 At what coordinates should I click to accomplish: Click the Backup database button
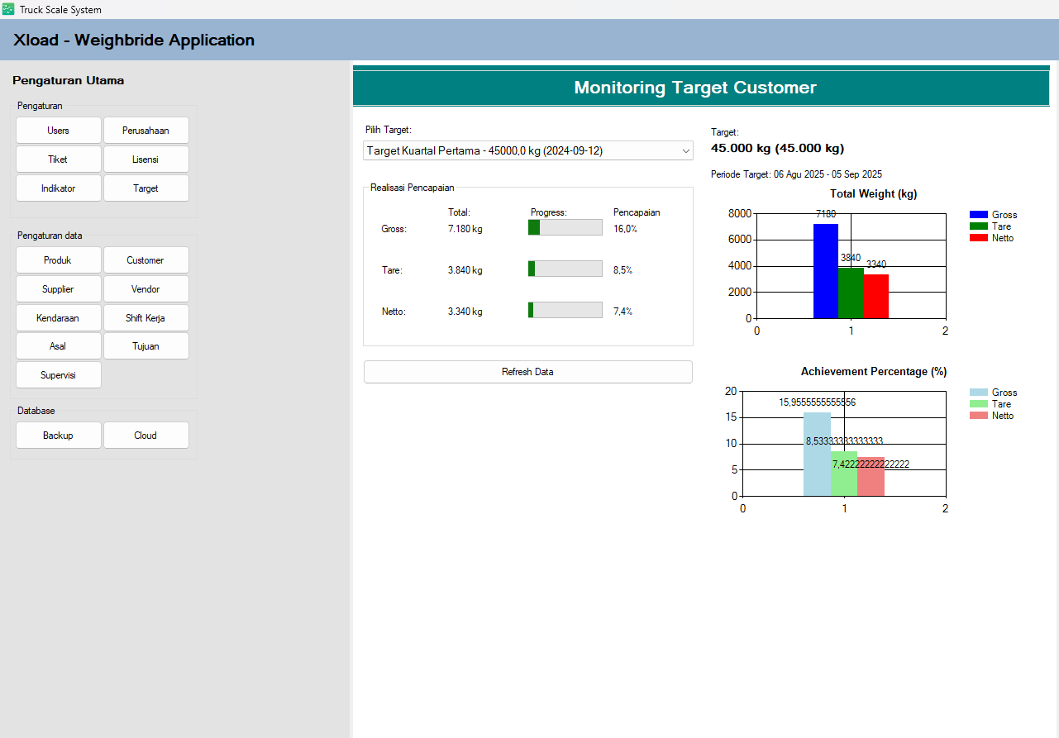(59, 436)
